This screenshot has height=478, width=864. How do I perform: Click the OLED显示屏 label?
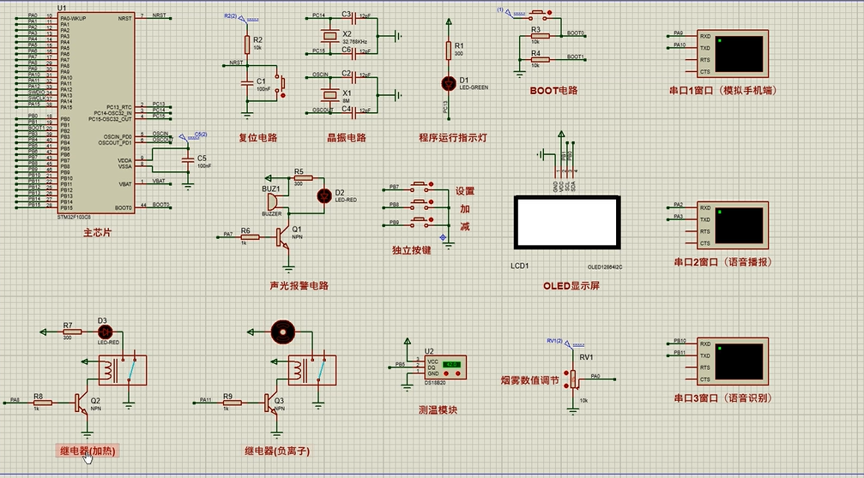(x=571, y=286)
